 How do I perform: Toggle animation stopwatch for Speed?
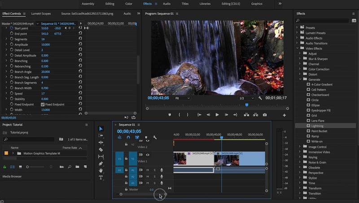point(12,94)
